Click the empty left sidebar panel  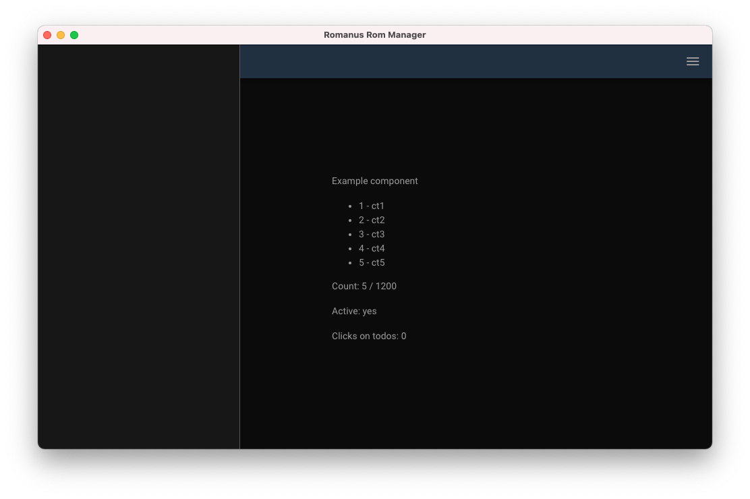[138, 246]
